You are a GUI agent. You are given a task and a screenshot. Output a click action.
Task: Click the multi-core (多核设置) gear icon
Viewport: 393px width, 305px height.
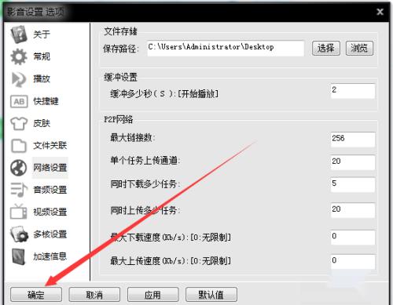[20, 234]
